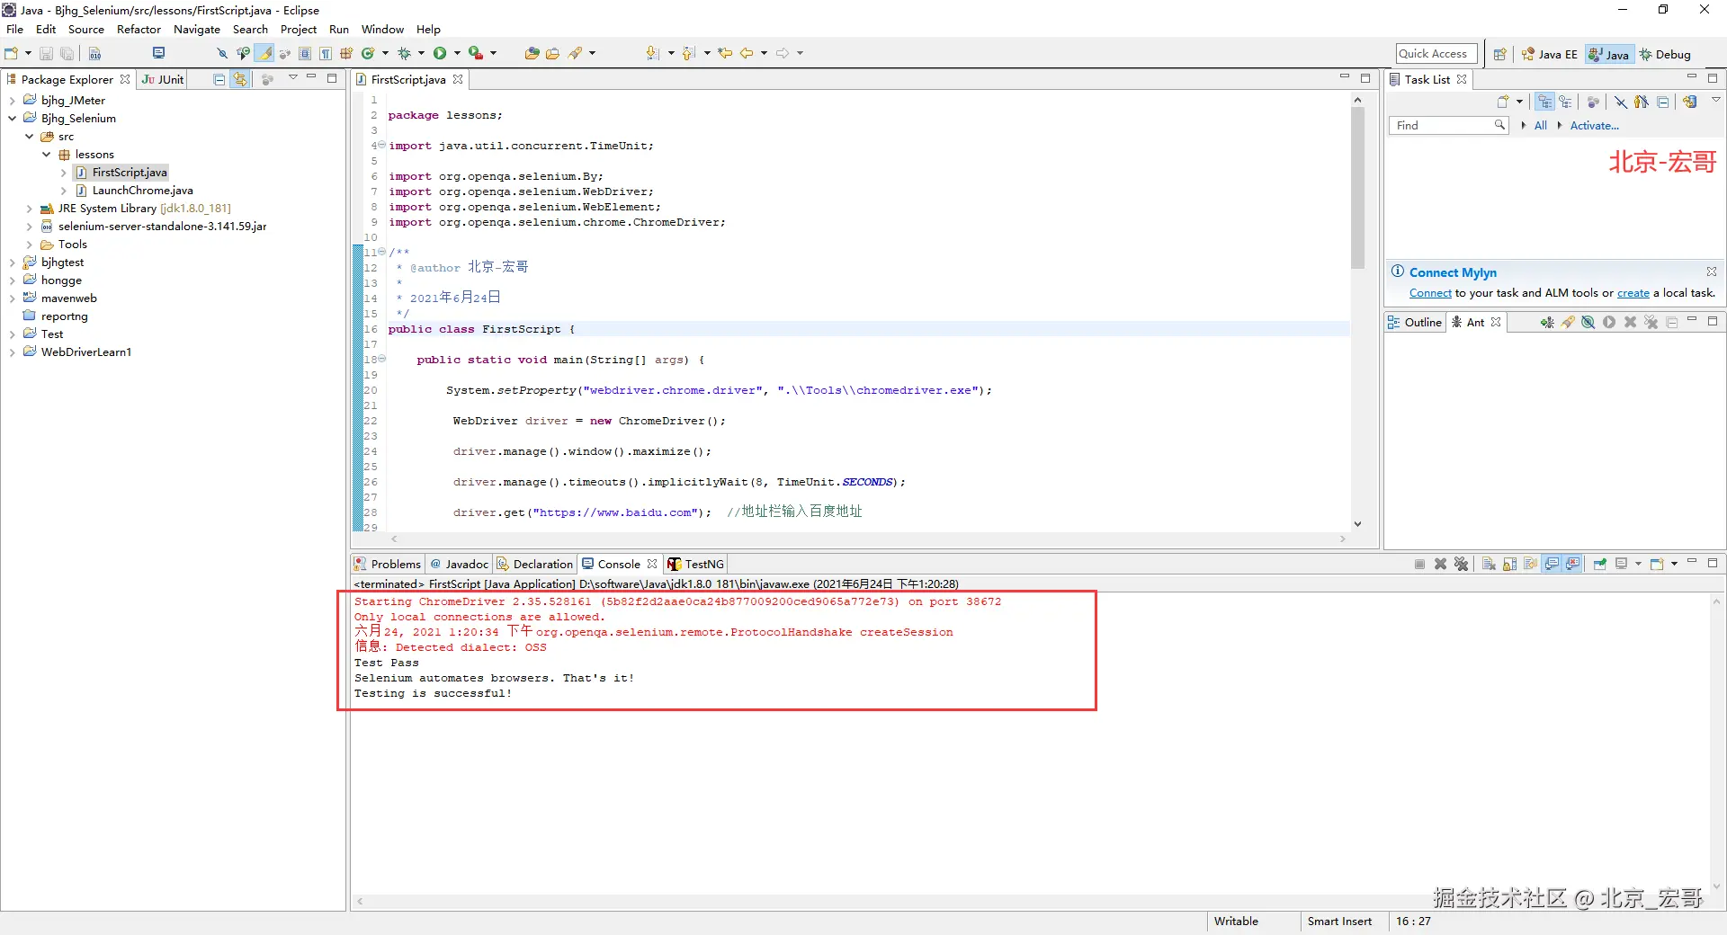Toggle Categorized presentation in Task List
The width and height of the screenshot is (1727, 935).
click(1545, 102)
